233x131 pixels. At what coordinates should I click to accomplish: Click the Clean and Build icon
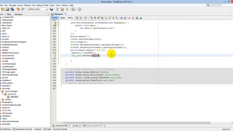(x=62, y=9)
